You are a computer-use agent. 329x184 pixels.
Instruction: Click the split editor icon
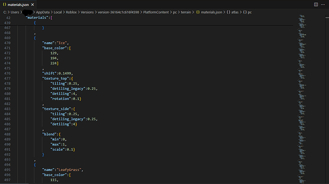pos(316,4)
